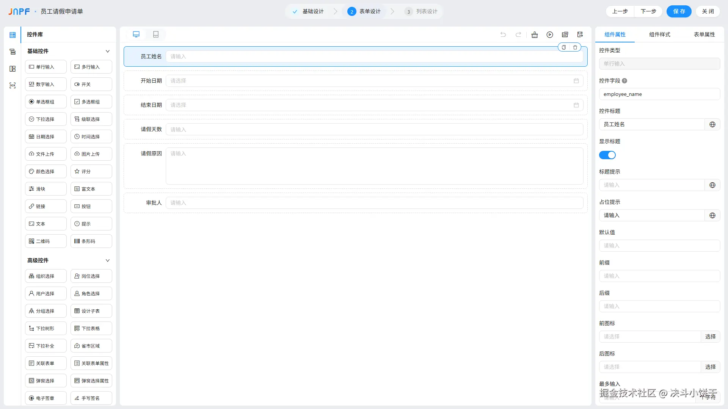728x409 pixels.
Task: Click the last icon in the canvas toolbar
Action: (580, 34)
